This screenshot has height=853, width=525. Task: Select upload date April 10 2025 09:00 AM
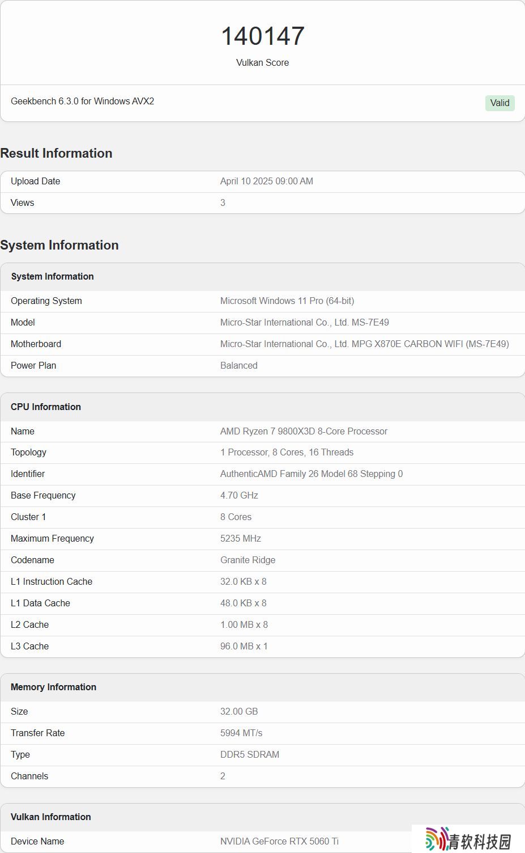tap(267, 181)
